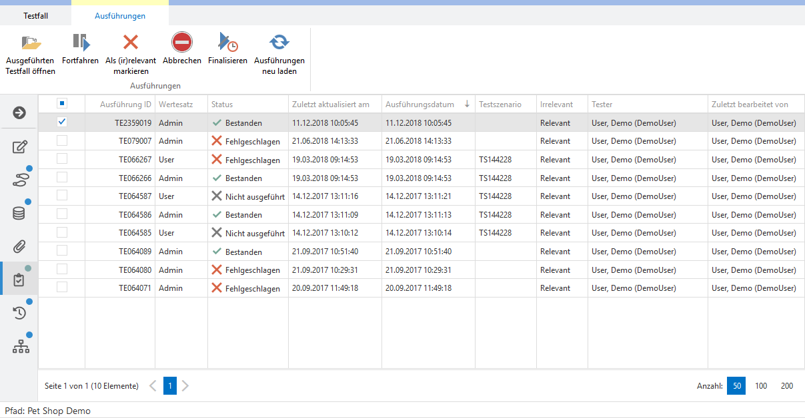Screen dimensions: 805x418
Task: Toggle the select-all checkbox in table header
Action: (x=62, y=103)
